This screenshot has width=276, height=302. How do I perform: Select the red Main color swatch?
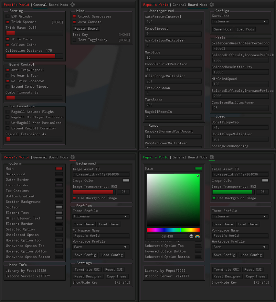(59, 168)
